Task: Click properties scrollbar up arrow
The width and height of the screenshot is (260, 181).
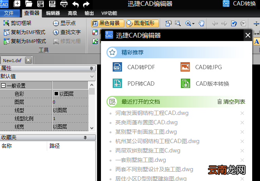Action: (x=92, y=85)
